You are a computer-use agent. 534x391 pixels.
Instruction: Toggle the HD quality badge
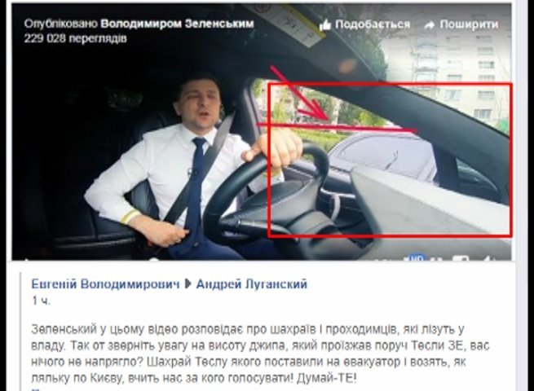417,258
